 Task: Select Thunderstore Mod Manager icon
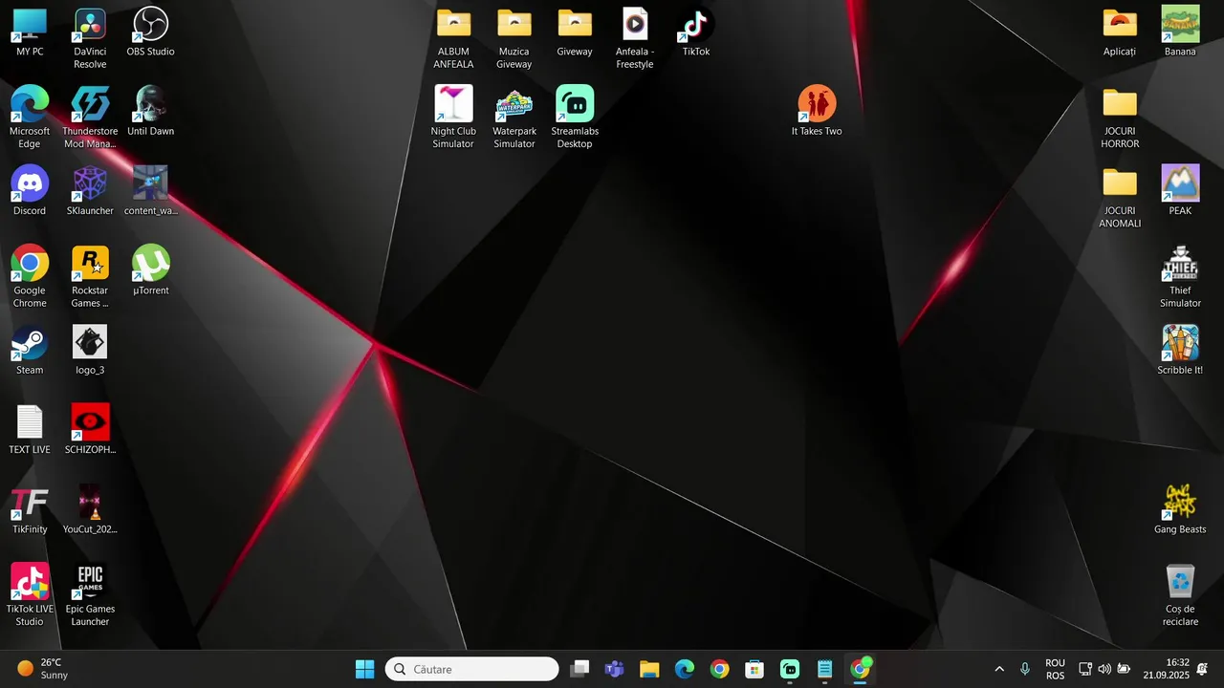pos(90,118)
